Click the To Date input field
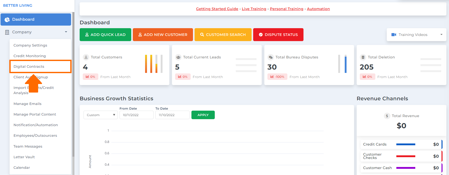The height and width of the screenshot is (175, 449). coord(172,115)
